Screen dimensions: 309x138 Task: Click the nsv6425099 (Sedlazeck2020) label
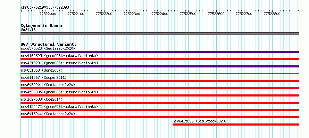pyautogui.click(x=200, y=121)
